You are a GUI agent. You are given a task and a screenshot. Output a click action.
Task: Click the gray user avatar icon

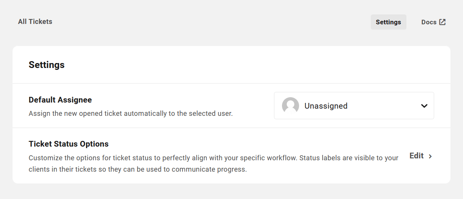pos(290,106)
